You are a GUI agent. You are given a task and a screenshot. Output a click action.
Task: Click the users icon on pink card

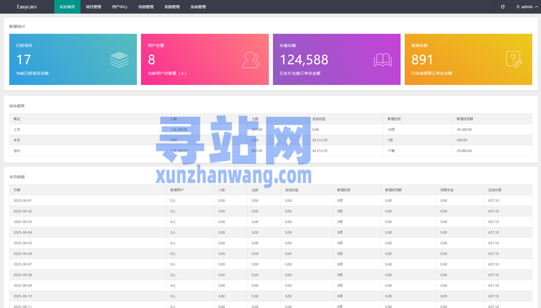click(251, 60)
